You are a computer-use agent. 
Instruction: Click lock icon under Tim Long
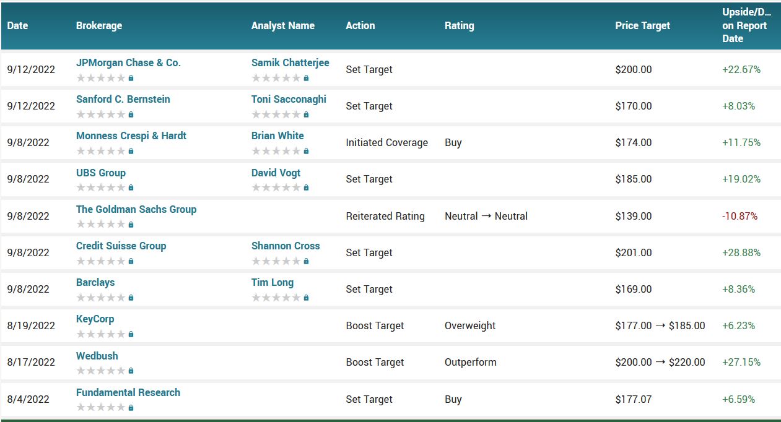tap(306, 298)
